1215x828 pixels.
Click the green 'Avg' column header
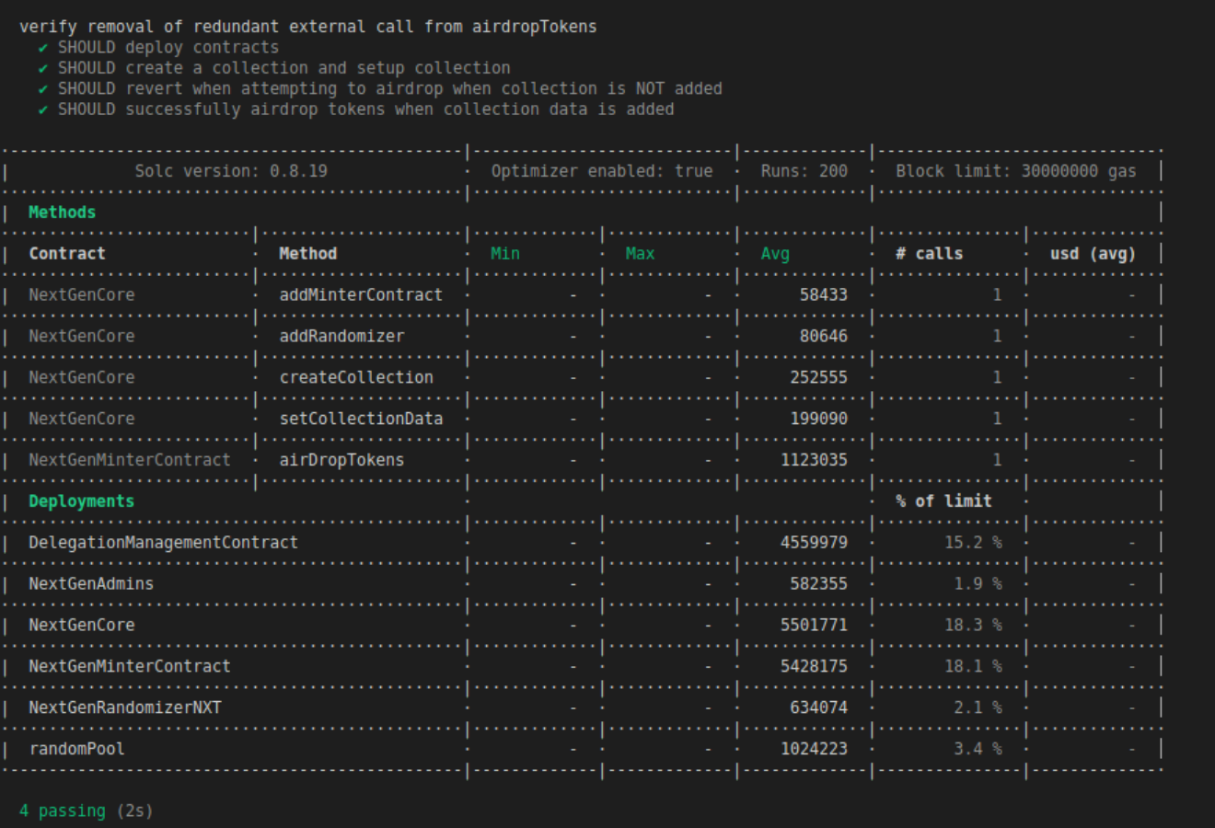point(775,254)
